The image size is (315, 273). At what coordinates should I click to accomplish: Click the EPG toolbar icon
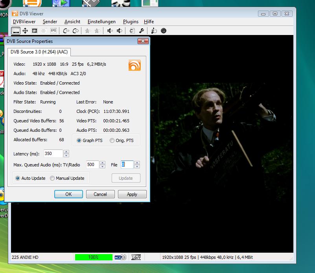pos(53,31)
